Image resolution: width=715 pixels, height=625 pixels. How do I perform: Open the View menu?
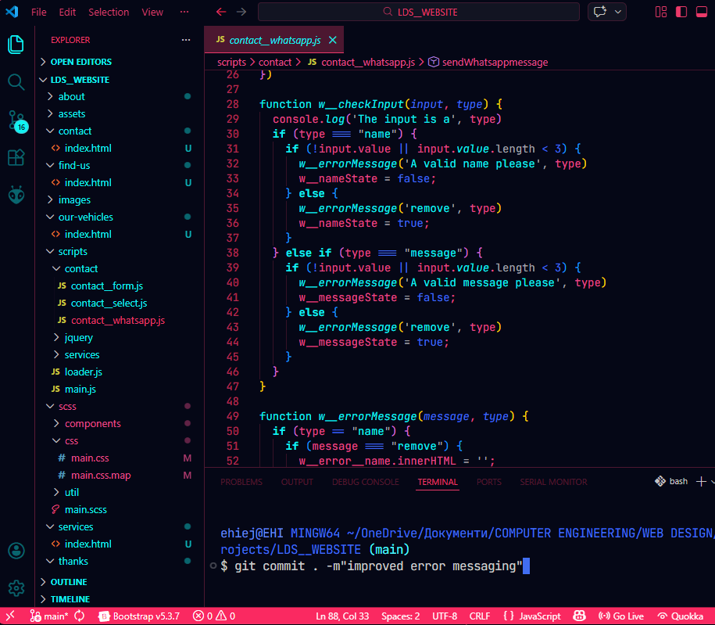click(152, 12)
